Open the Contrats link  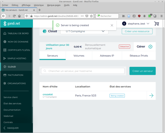[x=8, y=122]
